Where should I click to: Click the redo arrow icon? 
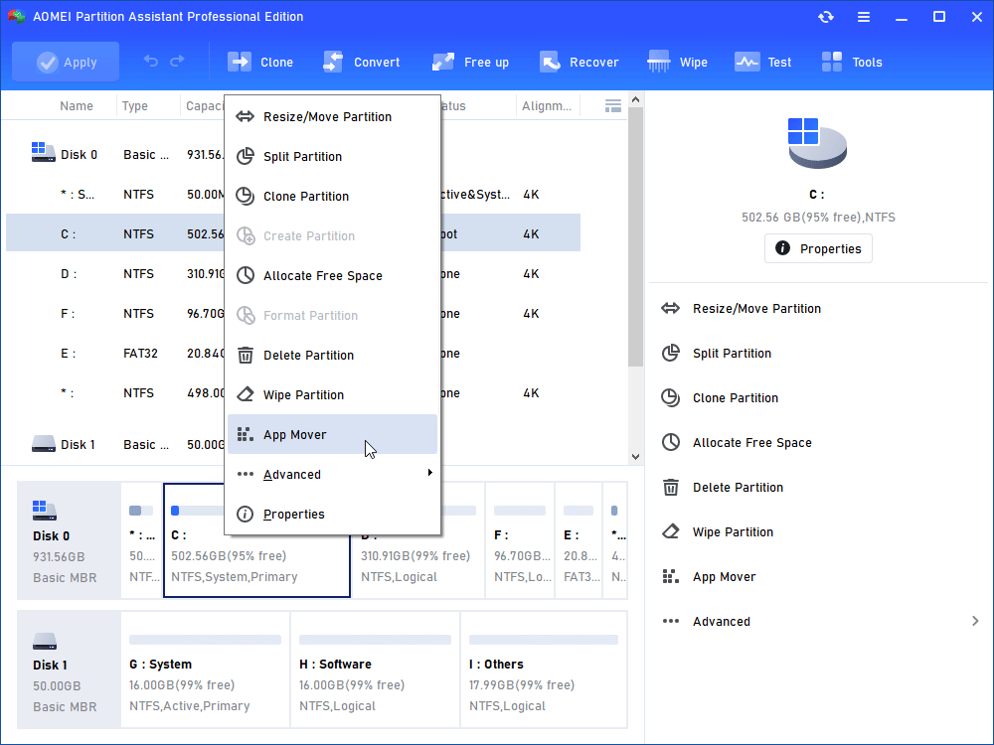[178, 61]
